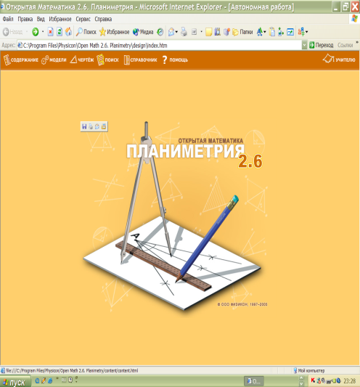Open the Модели section
This screenshot has width=360, height=387.
point(54,60)
